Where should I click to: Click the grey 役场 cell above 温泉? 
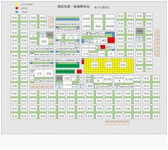(x=50, y=35)
